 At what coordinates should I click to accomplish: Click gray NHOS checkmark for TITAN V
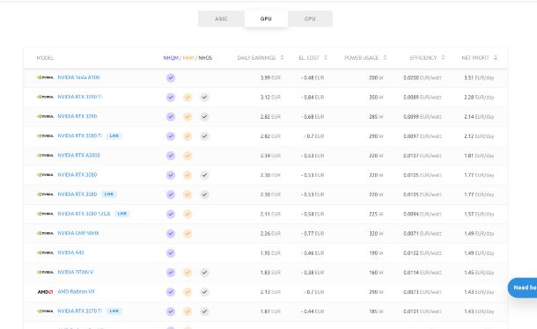pyautogui.click(x=204, y=273)
